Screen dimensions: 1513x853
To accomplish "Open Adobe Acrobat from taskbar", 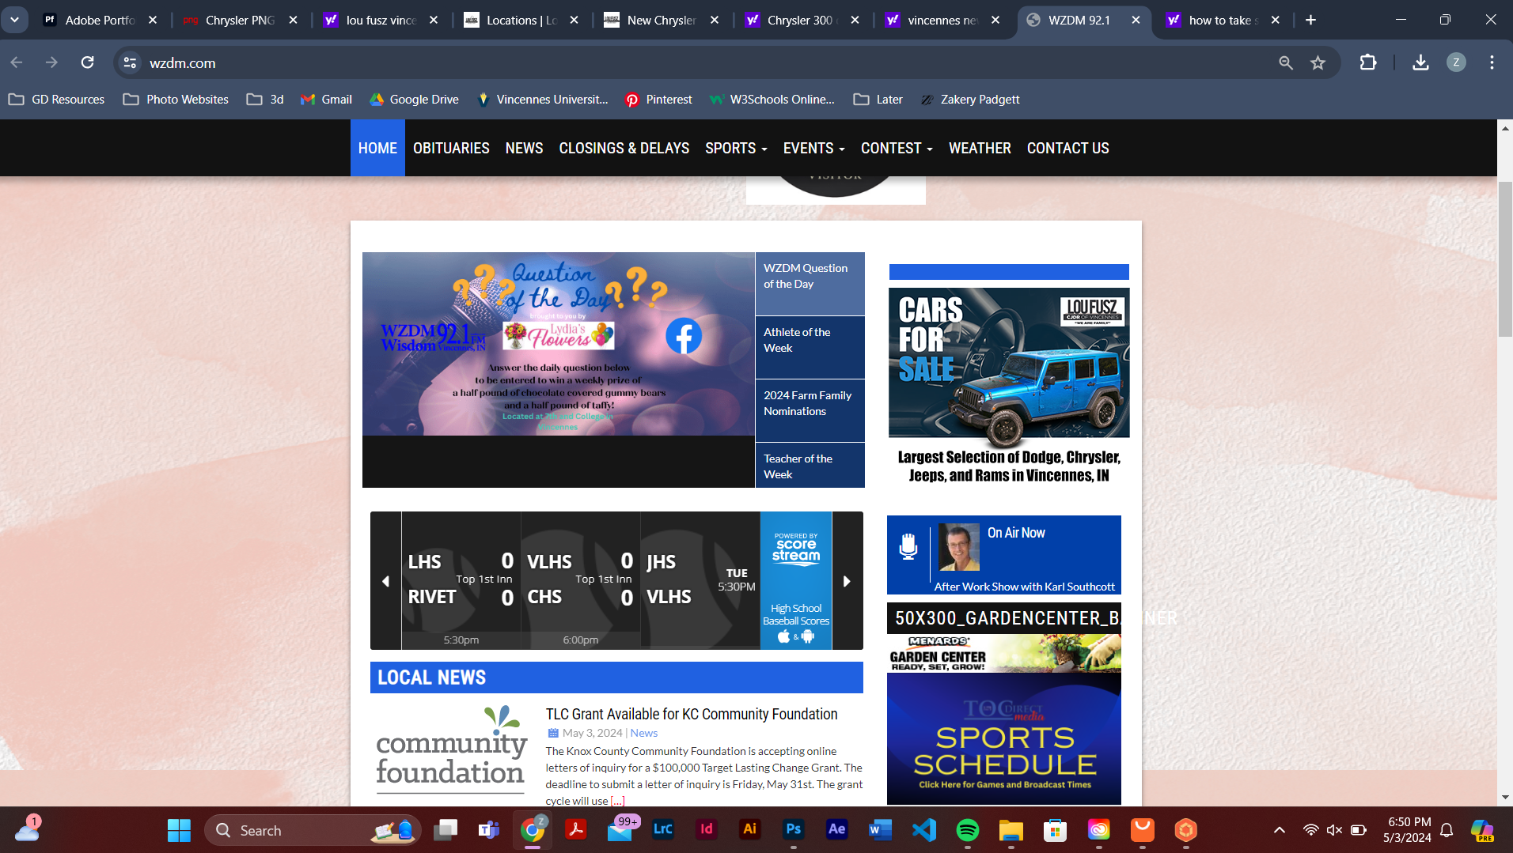I will [575, 830].
